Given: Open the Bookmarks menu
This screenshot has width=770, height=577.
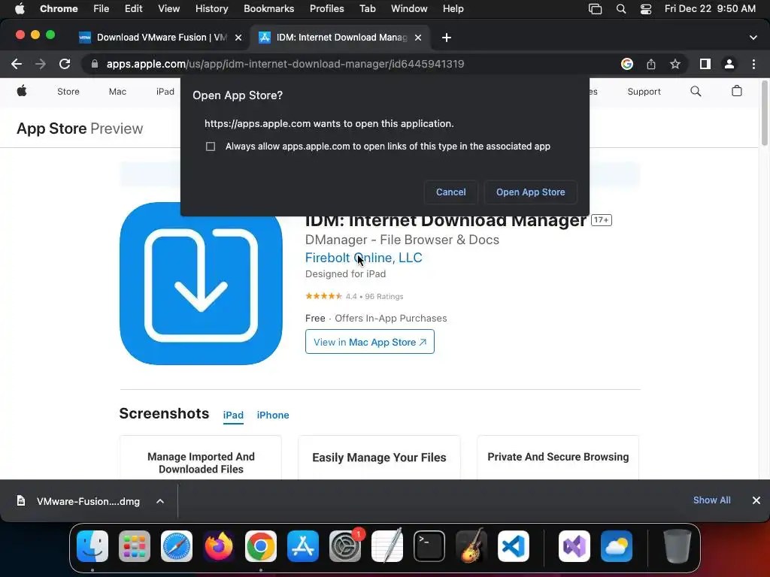Looking at the screenshot, I should coord(268,9).
